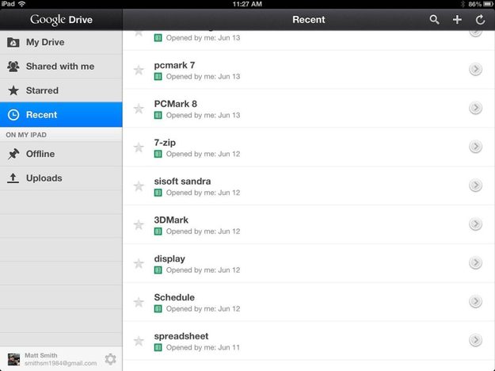Open the display file
495x371 pixels.
pyautogui.click(x=308, y=263)
